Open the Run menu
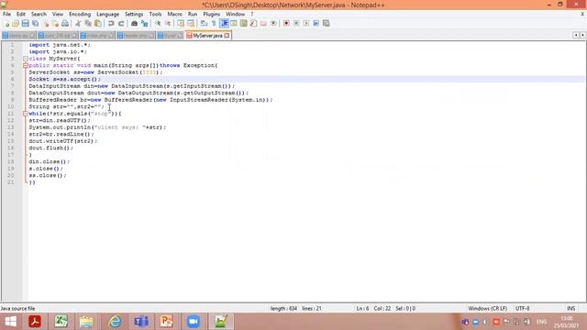The height and width of the screenshot is (330, 587). tap(193, 15)
